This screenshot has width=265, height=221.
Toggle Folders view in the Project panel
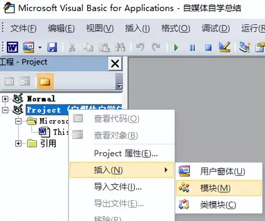click(45, 81)
